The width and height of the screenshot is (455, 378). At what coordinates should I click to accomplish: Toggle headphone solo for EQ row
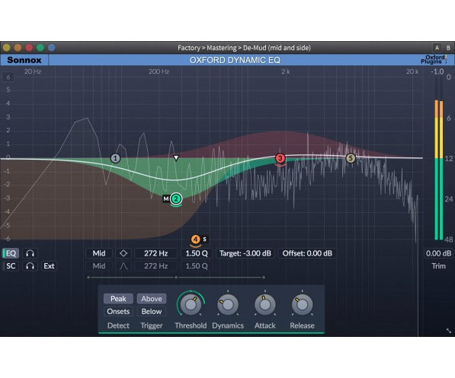30,253
